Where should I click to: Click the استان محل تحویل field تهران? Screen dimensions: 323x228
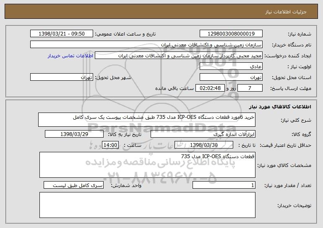[x=231, y=77]
